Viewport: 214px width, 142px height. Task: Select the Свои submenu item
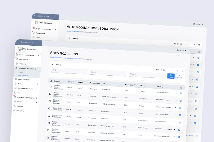(21, 72)
